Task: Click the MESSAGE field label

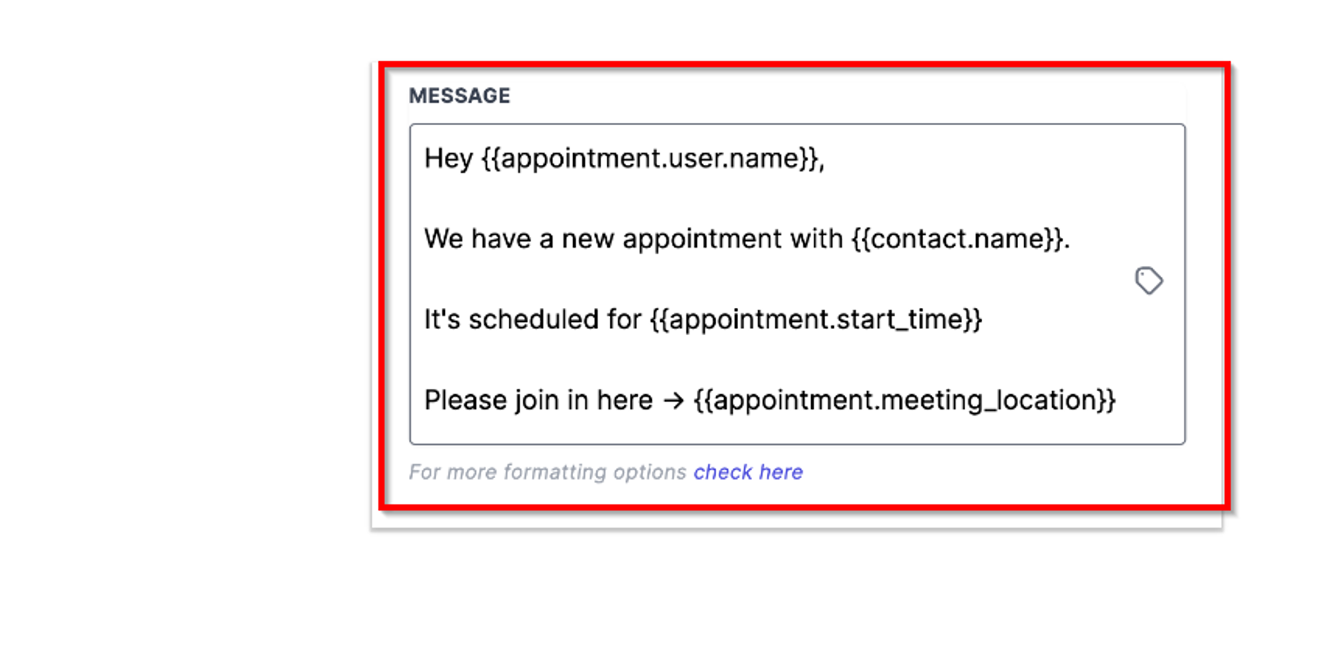Action: pos(460,96)
